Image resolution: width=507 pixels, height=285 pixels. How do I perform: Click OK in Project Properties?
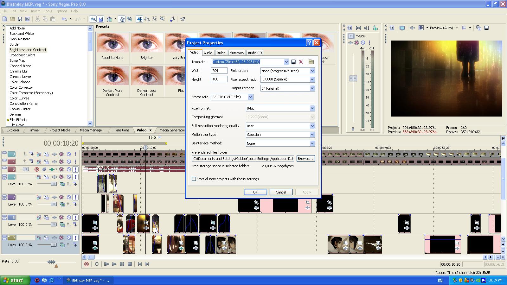(255, 192)
